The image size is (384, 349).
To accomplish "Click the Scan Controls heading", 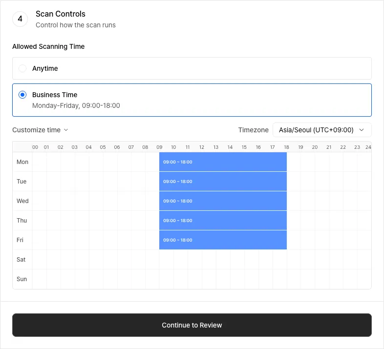I will (x=61, y=14).
